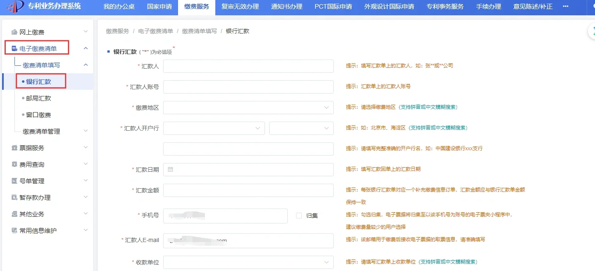This screenshot has width=595, height=271.
Task: Click the 票据服务 sidebar icon
Action: [x=14, y=148]
